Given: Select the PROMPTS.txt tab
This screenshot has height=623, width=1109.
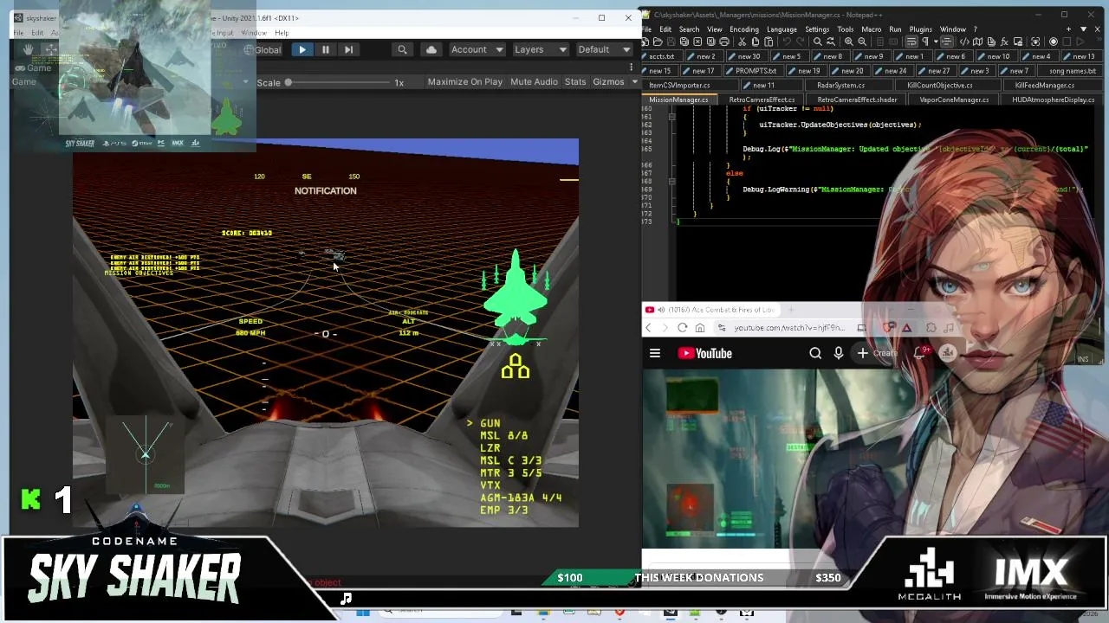Looking at the screenshot, I should (x=756, y=70).
